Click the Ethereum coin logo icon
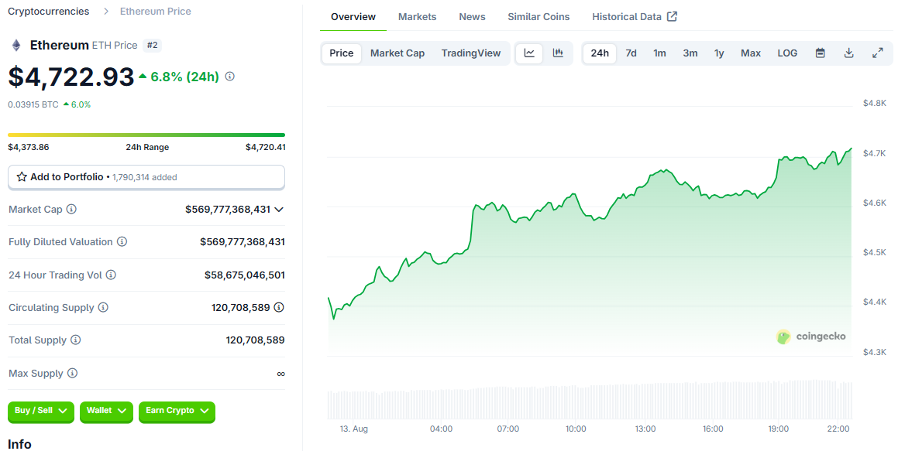The width and height of the screenshot is (898, 451). click(x=16, y=45)
